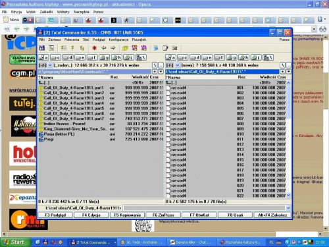Select King_Diamond-Give_Me_Your_So.. file
329x247 pixels.
pos(101,129)
